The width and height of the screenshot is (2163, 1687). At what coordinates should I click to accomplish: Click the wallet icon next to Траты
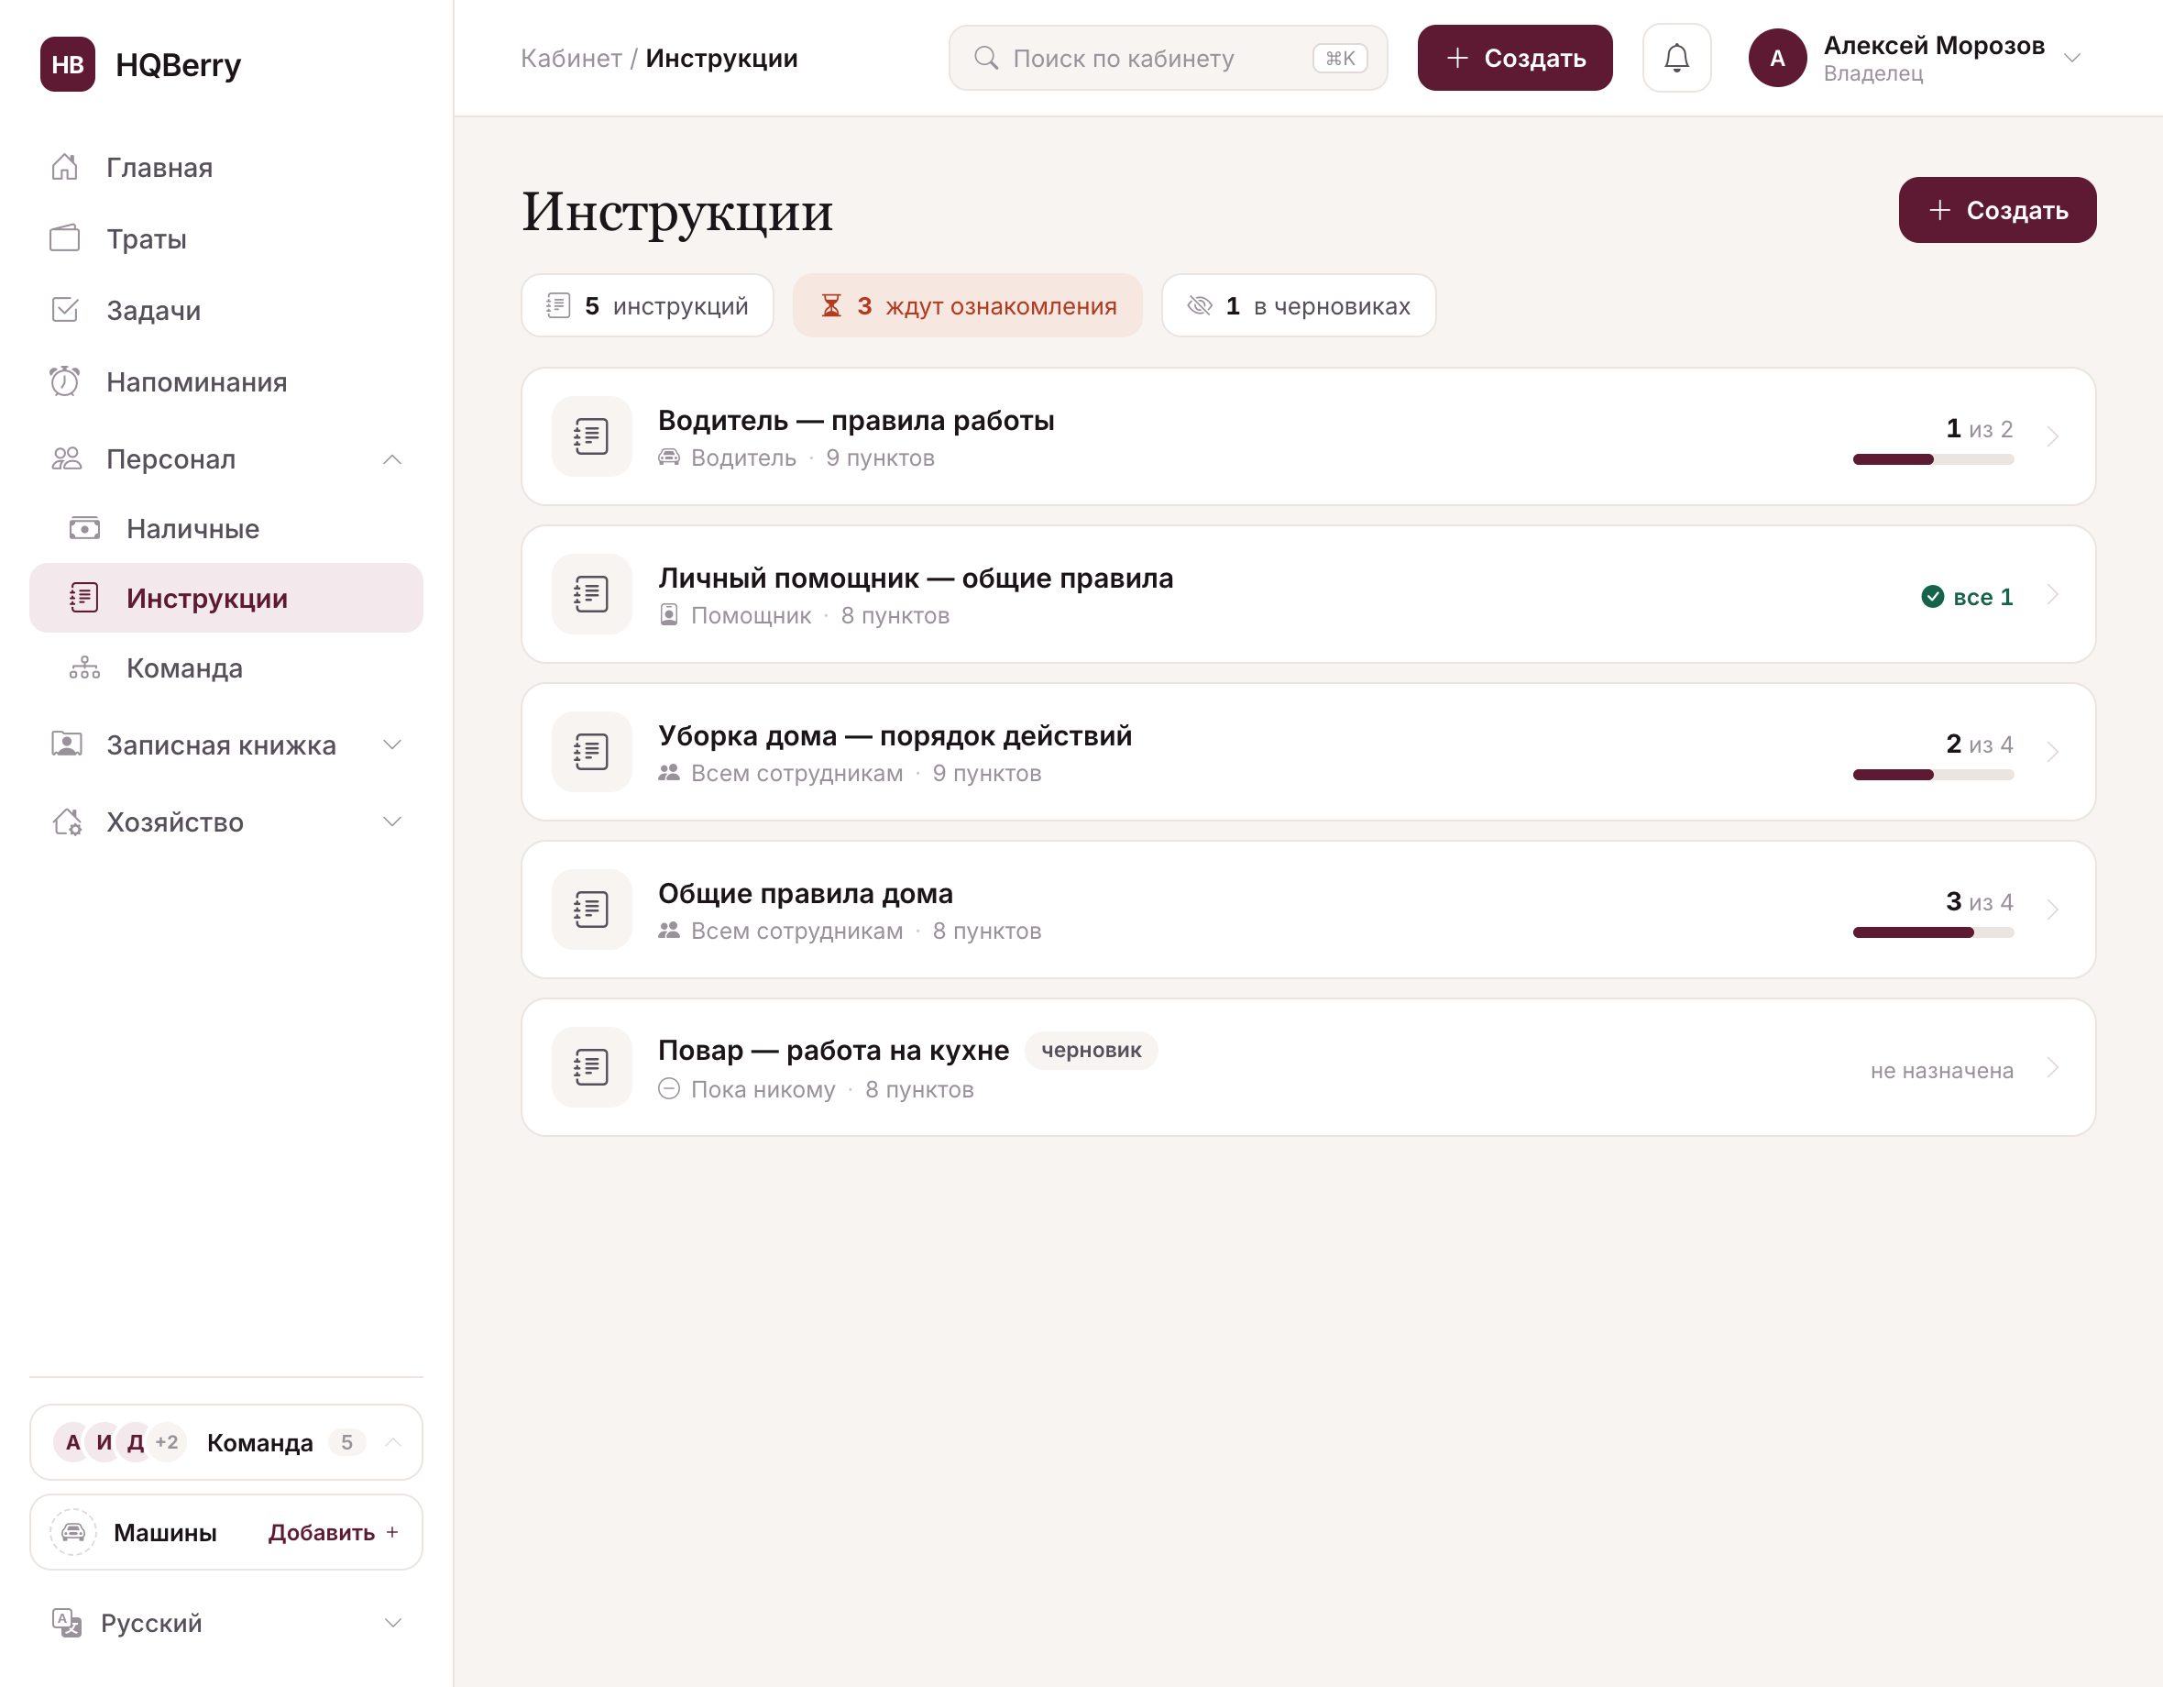click(x=65, y=238)
